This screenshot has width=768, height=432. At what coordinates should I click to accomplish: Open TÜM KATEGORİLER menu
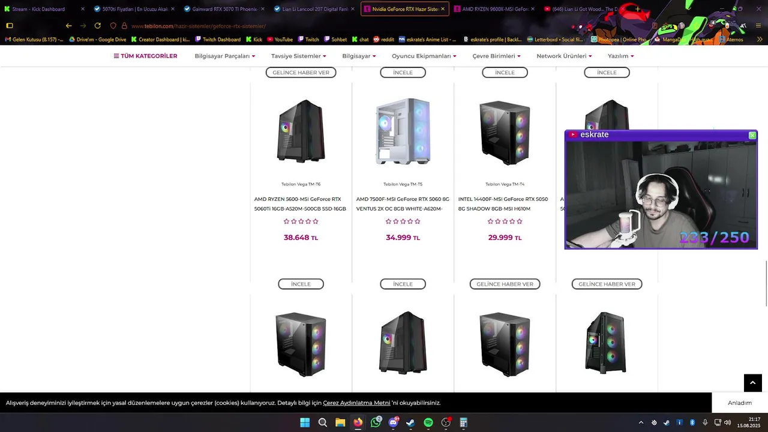pyautogui.click(x=145, y=56)
